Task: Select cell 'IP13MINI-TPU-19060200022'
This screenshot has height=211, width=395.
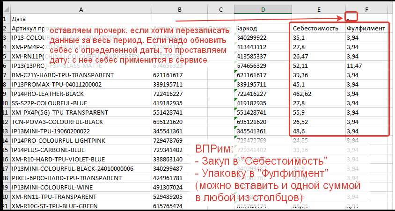Action: tap(81, 131)
